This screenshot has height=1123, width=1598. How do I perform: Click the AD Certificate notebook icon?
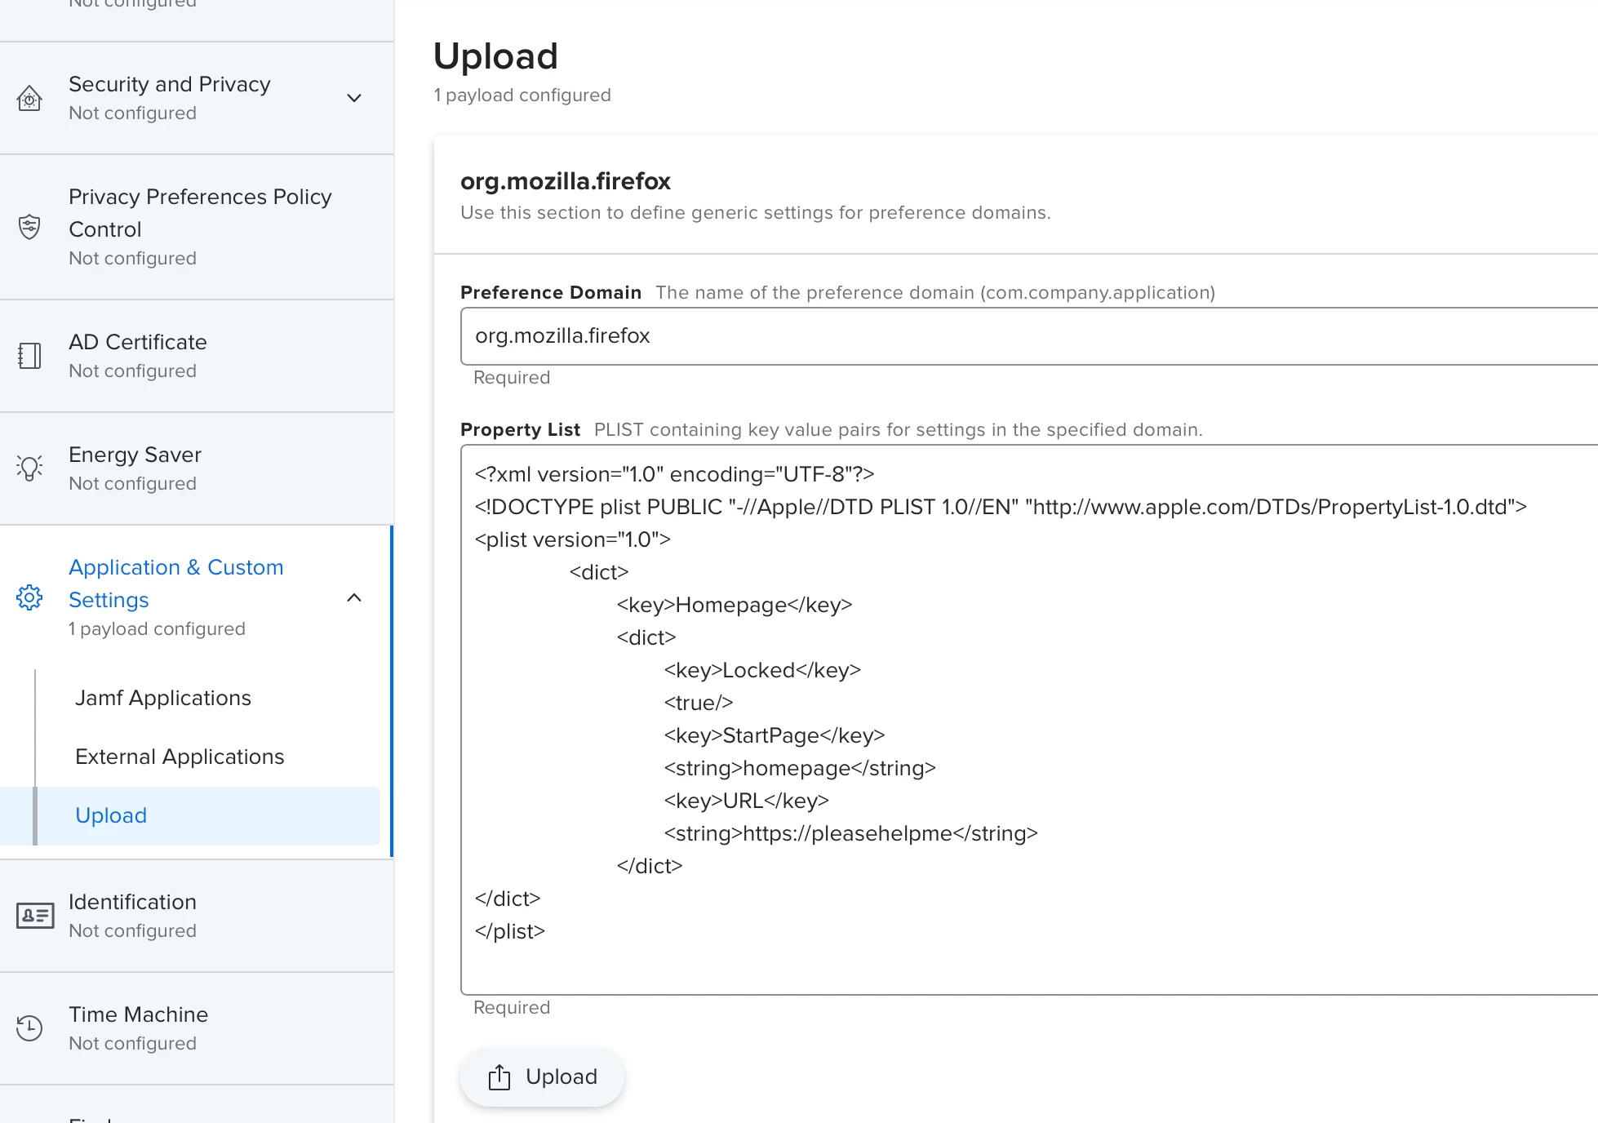[x=29, y=356]
